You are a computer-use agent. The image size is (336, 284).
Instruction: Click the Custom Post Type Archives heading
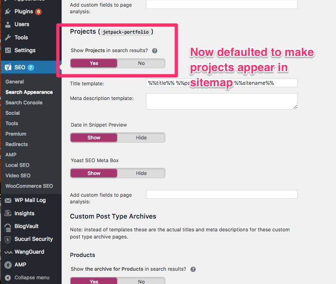[113, 217]
